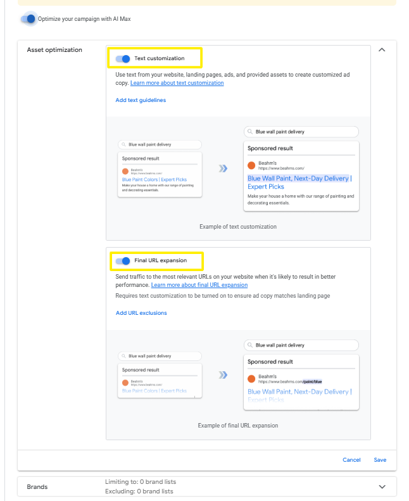This screenshot has height=501, width=409.
Task: Toggle the Final URL expansion switch
Action: tap(123, 261)
